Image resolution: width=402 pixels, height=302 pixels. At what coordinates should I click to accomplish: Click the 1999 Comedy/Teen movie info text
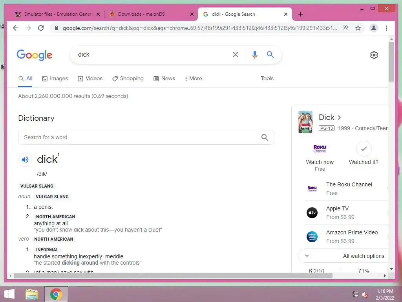[x=363, y=128]
